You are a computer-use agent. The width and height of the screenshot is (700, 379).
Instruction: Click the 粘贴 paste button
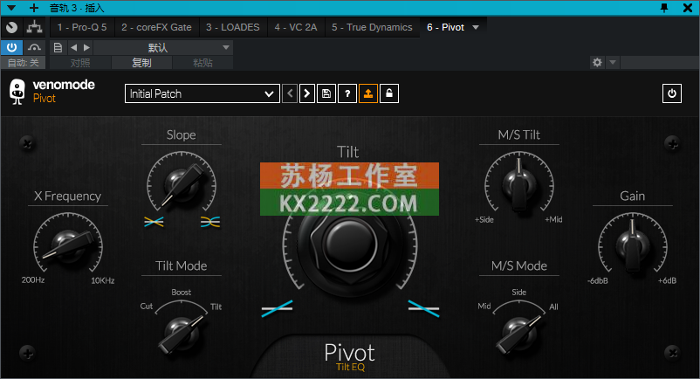point(202,63)
